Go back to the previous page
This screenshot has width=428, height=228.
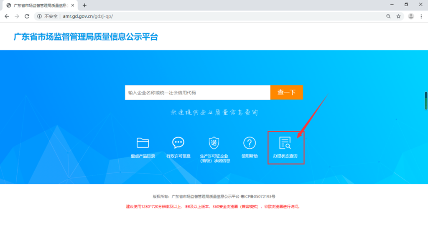click(7, 16)
